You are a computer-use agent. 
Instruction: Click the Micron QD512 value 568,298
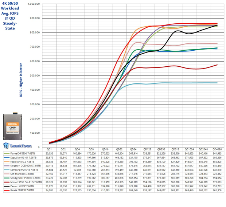point(175,182)
